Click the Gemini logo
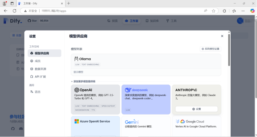The height and width of the screenshot is (137, 257). click(x=132, y=122)
